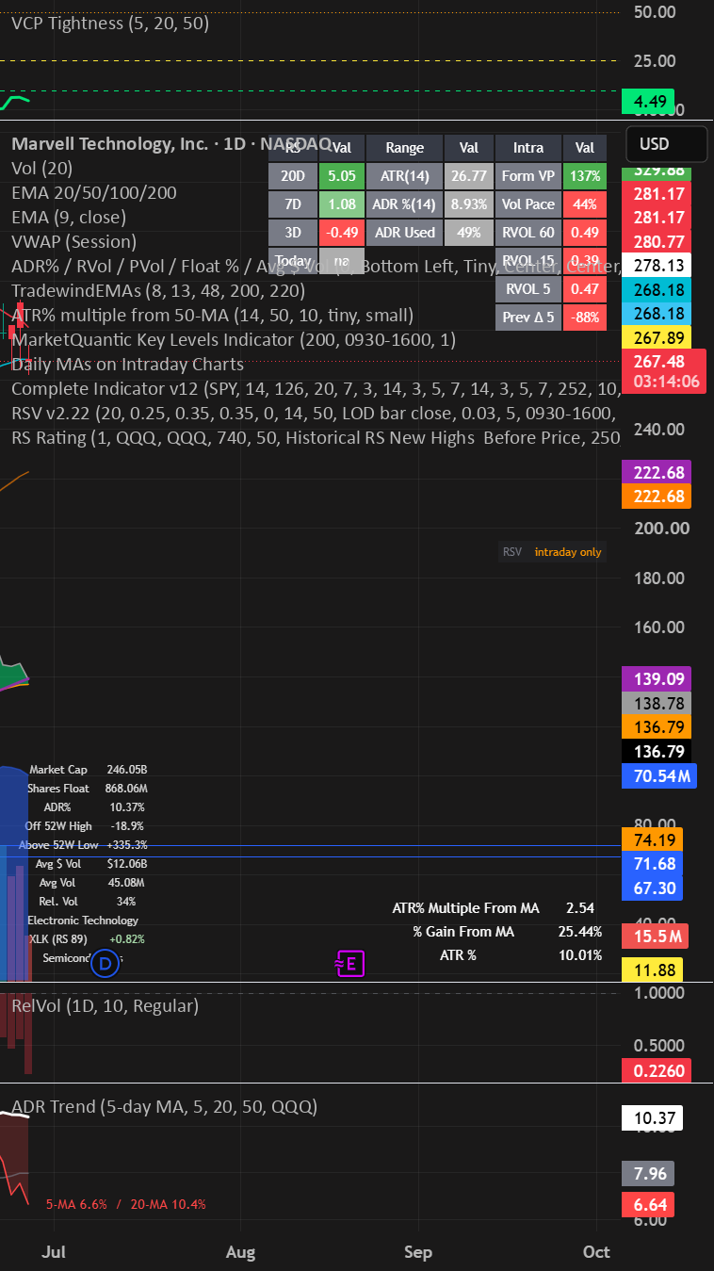Click the Market Cap 246.05B value
The height and width of the screenshot is (1271, 714).
(x=128, y=770)
